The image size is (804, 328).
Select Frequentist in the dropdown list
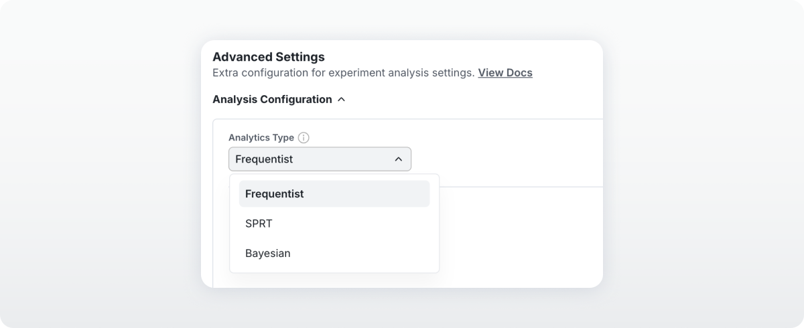click(x=334, y=193)
